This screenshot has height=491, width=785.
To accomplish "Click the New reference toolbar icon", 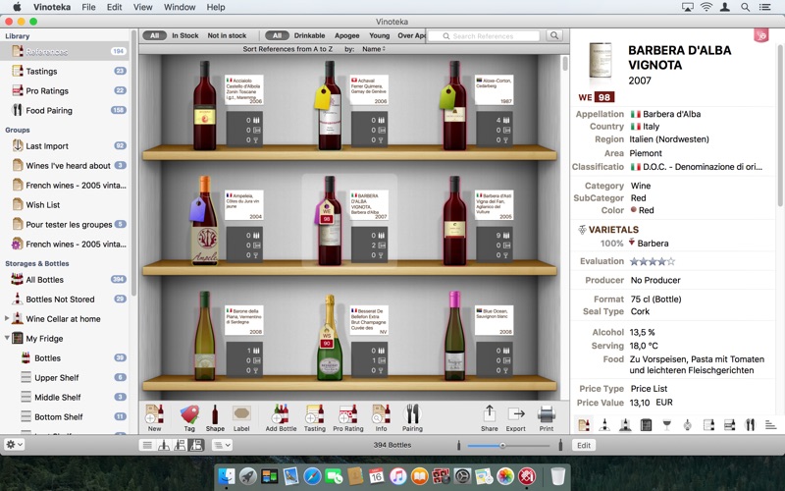I will click(x=154, y=415).
